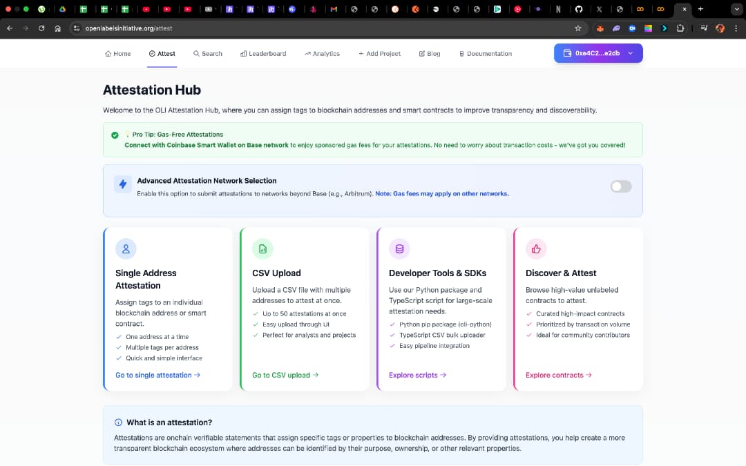Click 'Python pip package (oli-python)' text
This screenshot has width=746, height=466.
coord(446,324)
